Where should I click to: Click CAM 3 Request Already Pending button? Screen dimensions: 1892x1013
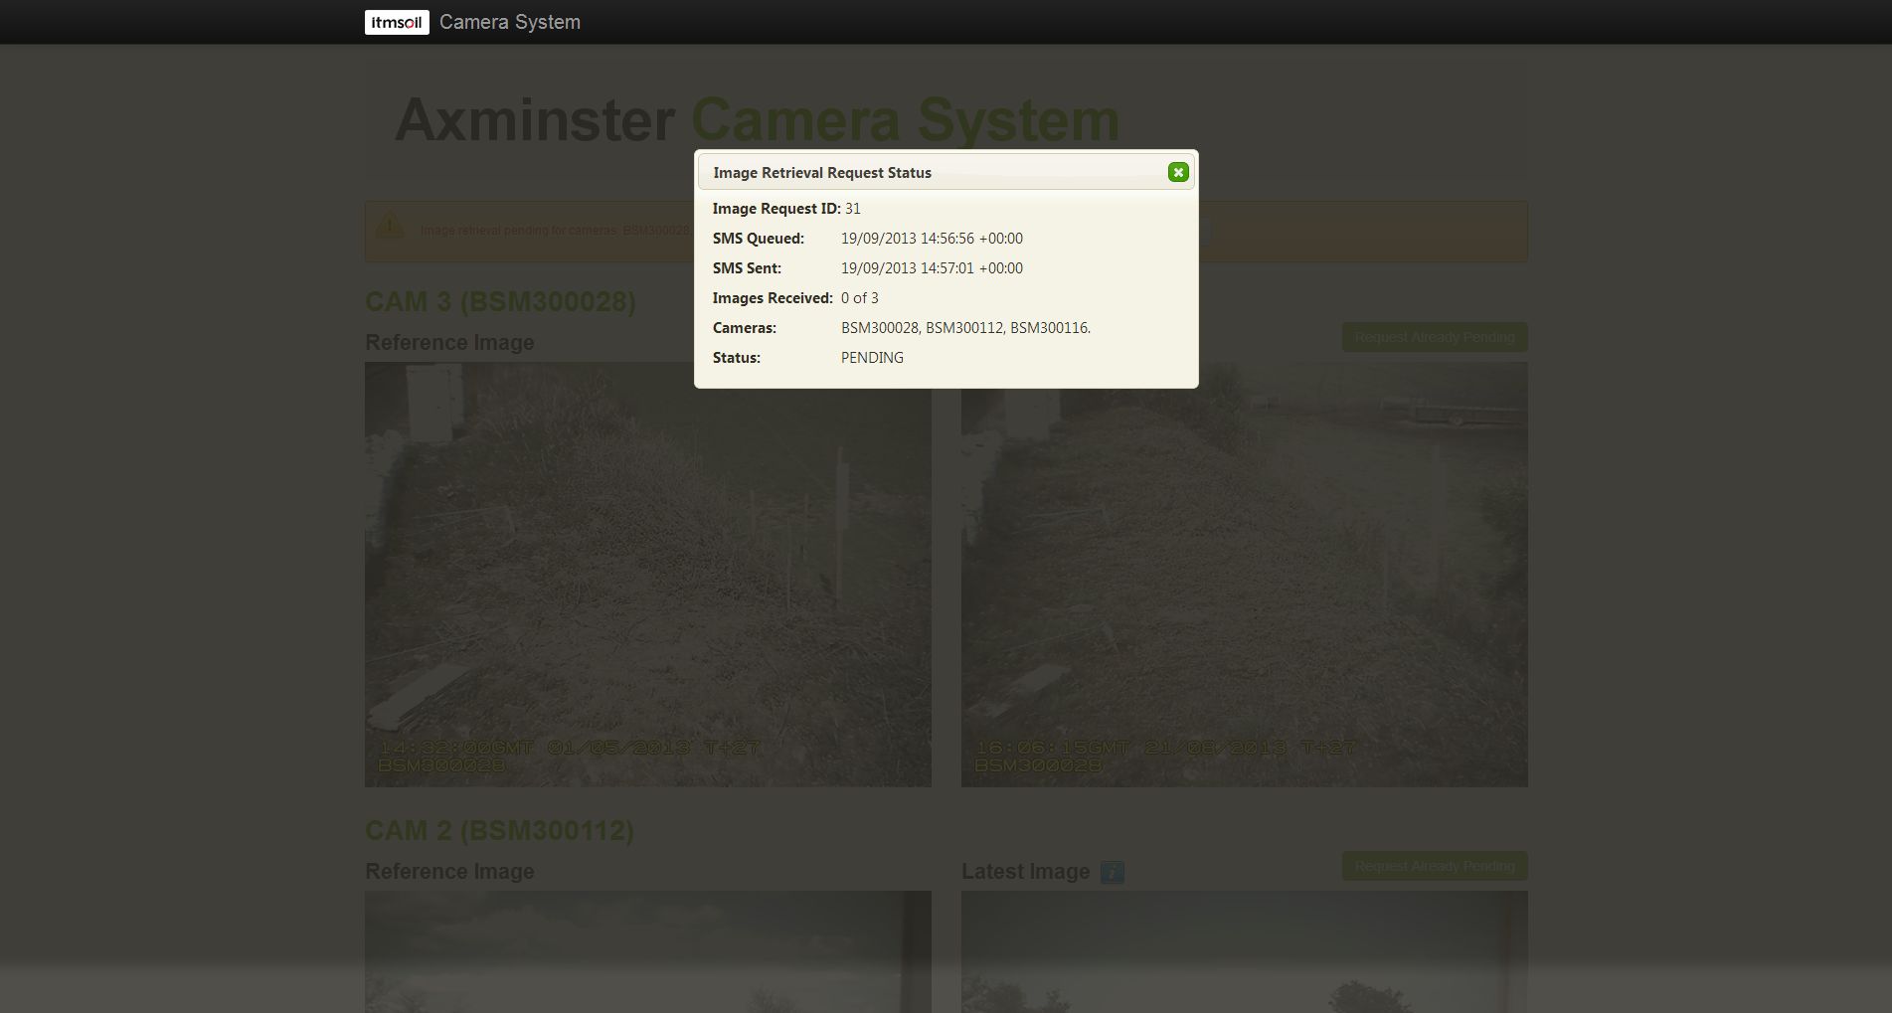tap(1434, 337)
